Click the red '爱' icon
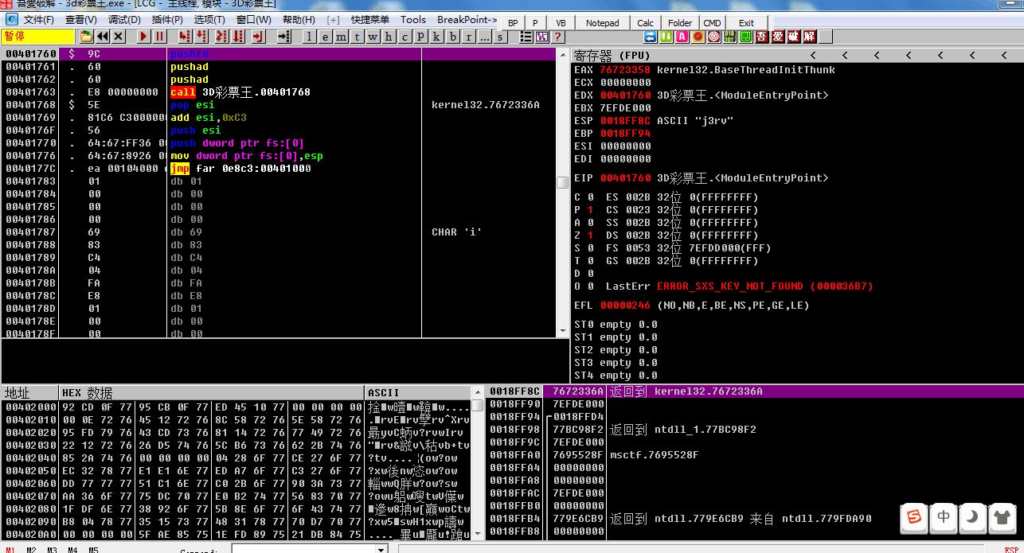 (778, 37)
